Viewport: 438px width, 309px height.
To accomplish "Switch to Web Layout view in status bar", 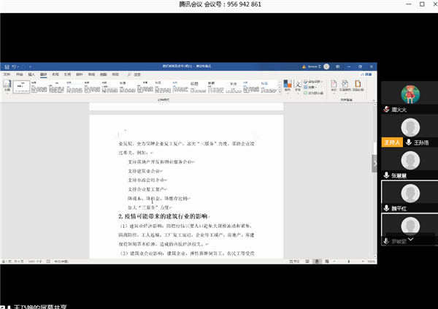I will (327, 262).
